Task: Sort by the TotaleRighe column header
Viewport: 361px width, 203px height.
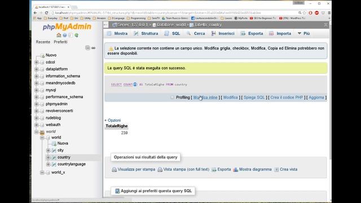Action: 117,126
